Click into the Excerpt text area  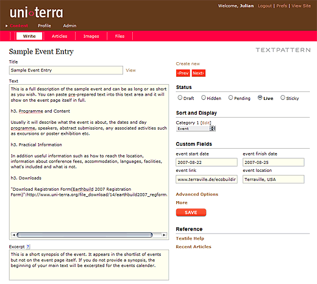tap(89, 265)
